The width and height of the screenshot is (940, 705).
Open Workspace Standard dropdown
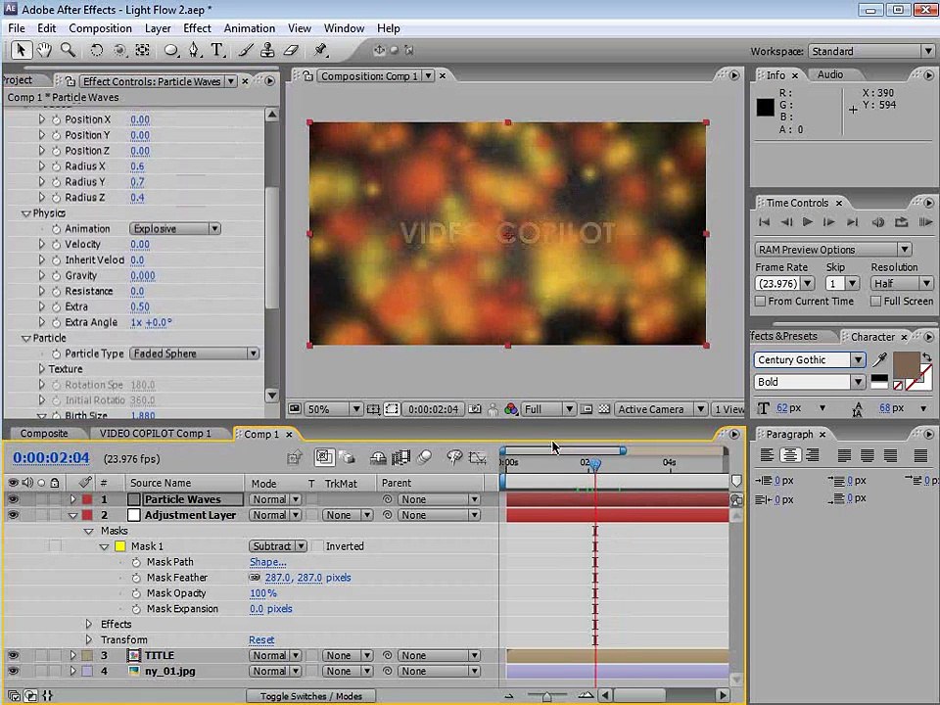click(x=871, y=51)
